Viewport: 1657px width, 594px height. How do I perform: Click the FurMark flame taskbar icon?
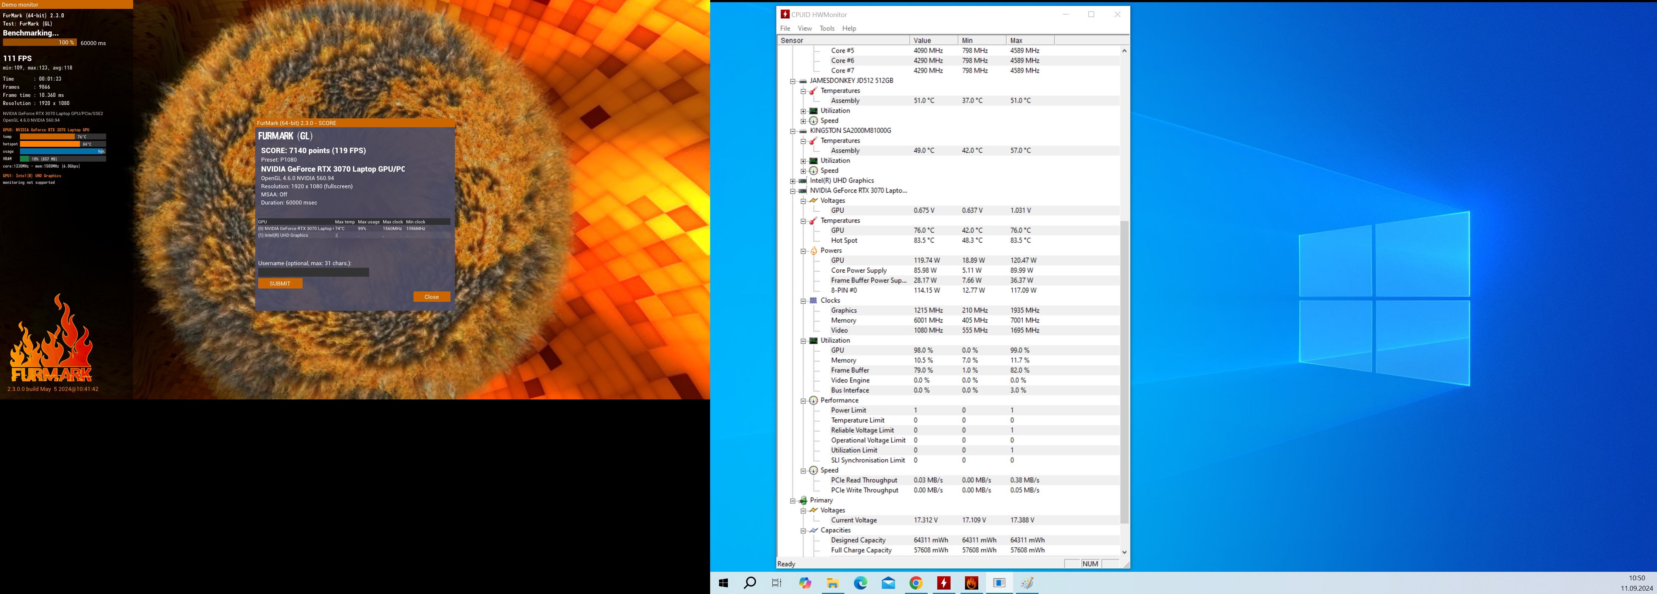971,583
